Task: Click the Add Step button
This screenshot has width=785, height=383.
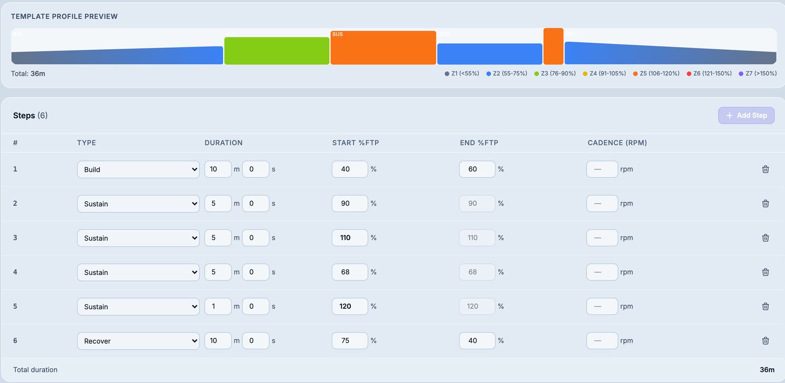Action: [746, 115]
